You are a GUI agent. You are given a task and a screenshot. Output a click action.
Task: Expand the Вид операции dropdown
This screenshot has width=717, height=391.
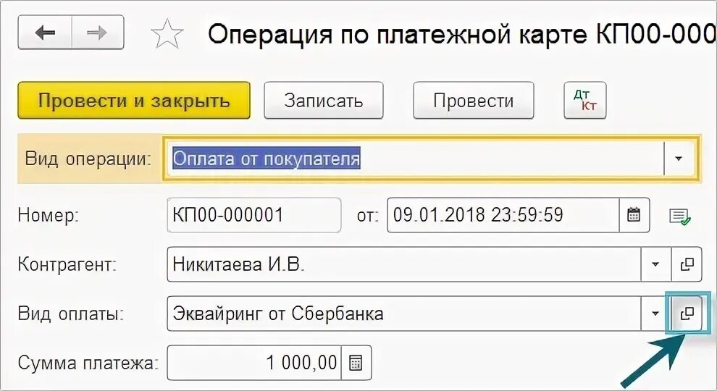pos(679,159)
